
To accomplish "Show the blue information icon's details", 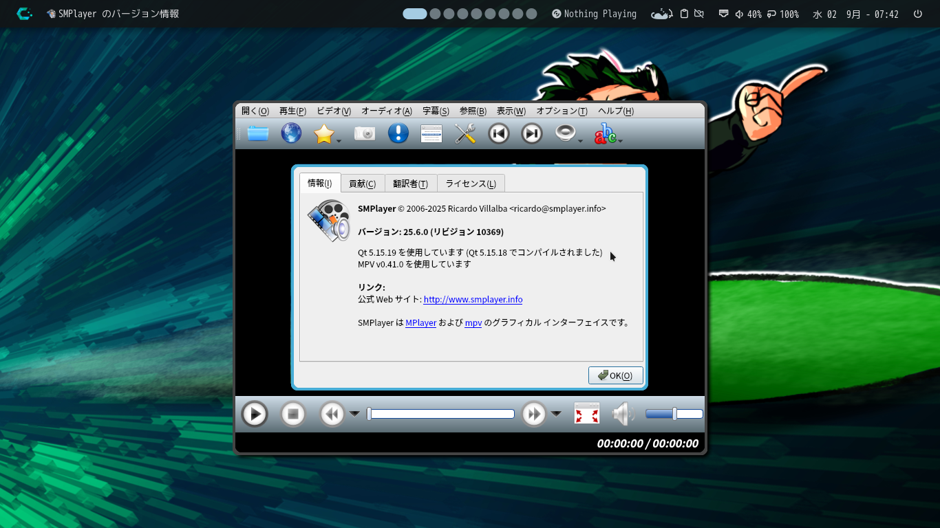I will [398, 133].
